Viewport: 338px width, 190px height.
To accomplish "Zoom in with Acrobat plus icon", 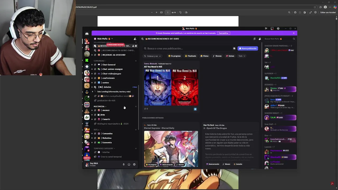I will 156,12.
